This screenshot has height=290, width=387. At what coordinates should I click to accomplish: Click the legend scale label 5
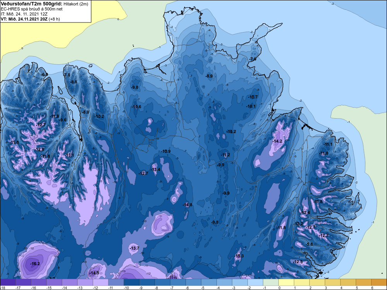click(x=357, y=288)
